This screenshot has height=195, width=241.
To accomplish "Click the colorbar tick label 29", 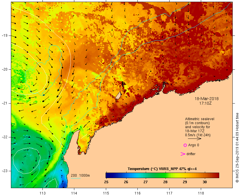I will click(x=185, y=182).
